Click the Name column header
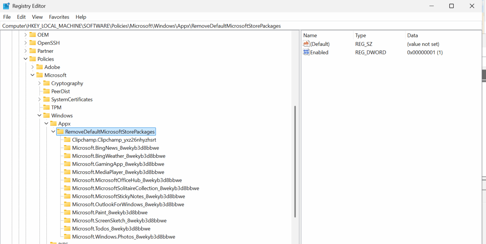Screen dimensions: 486x244 [310, 35]
